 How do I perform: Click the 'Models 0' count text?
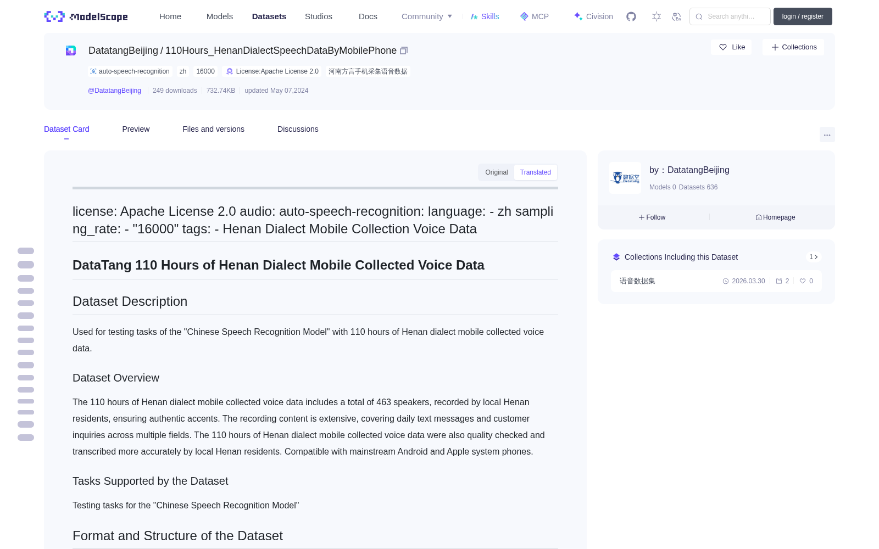663,187
